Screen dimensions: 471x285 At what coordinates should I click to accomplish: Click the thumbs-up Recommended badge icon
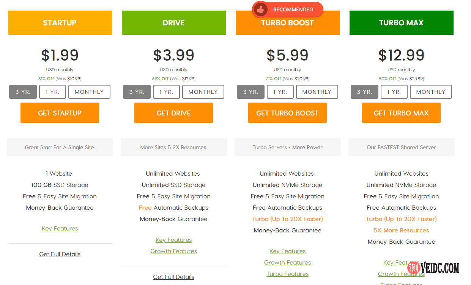[x=260, y=9]
